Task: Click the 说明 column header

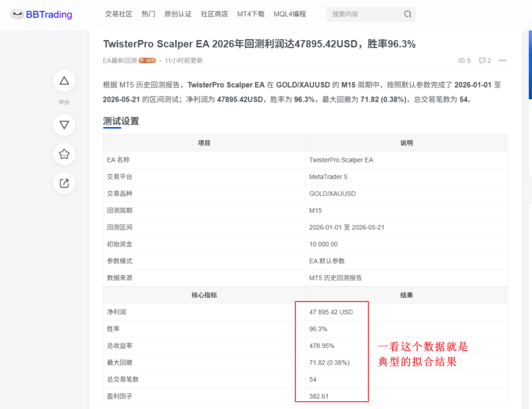Action: [406, 143]
